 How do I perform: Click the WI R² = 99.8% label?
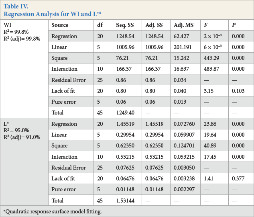(x=16, y=32)
